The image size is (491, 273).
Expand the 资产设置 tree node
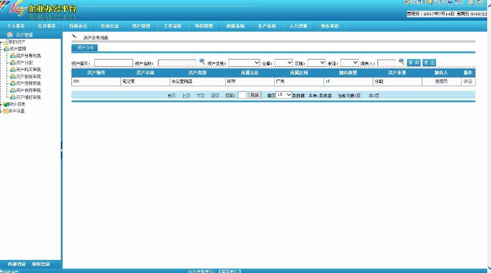tap(1, 111)
